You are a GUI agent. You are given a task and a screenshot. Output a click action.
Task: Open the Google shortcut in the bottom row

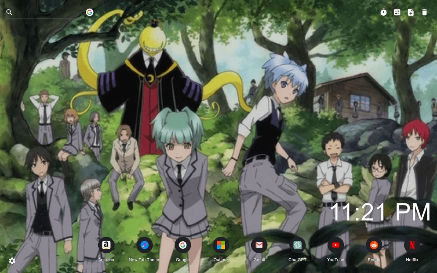183,245
